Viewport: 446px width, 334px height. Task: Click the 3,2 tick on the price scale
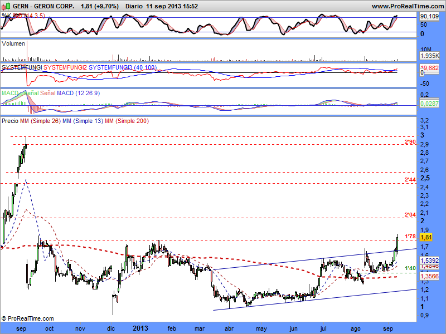[424, 121]
